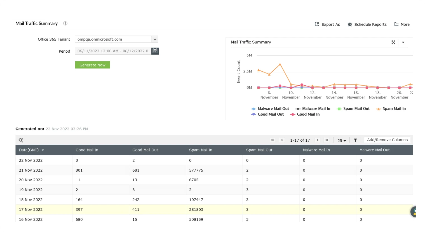Open the table filter funnel icon
425x232 pixels.
pyautogui.click(x=355, y=140)
